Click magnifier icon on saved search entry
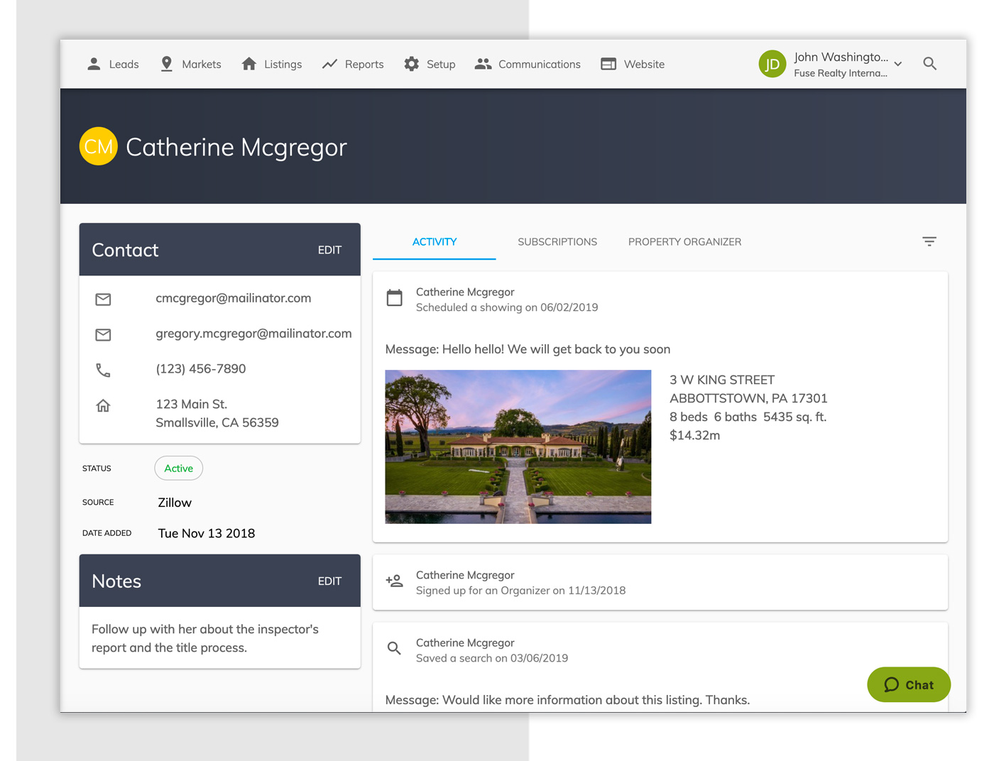The width and height of the screenshot is (994, 761). click(x=394, y=648)
